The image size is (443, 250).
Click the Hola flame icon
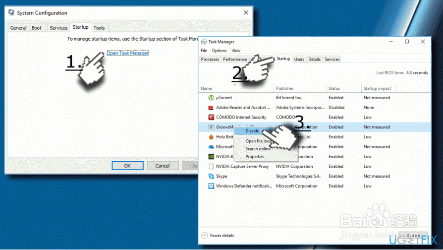pyautogui.click(x=211, y=137)
